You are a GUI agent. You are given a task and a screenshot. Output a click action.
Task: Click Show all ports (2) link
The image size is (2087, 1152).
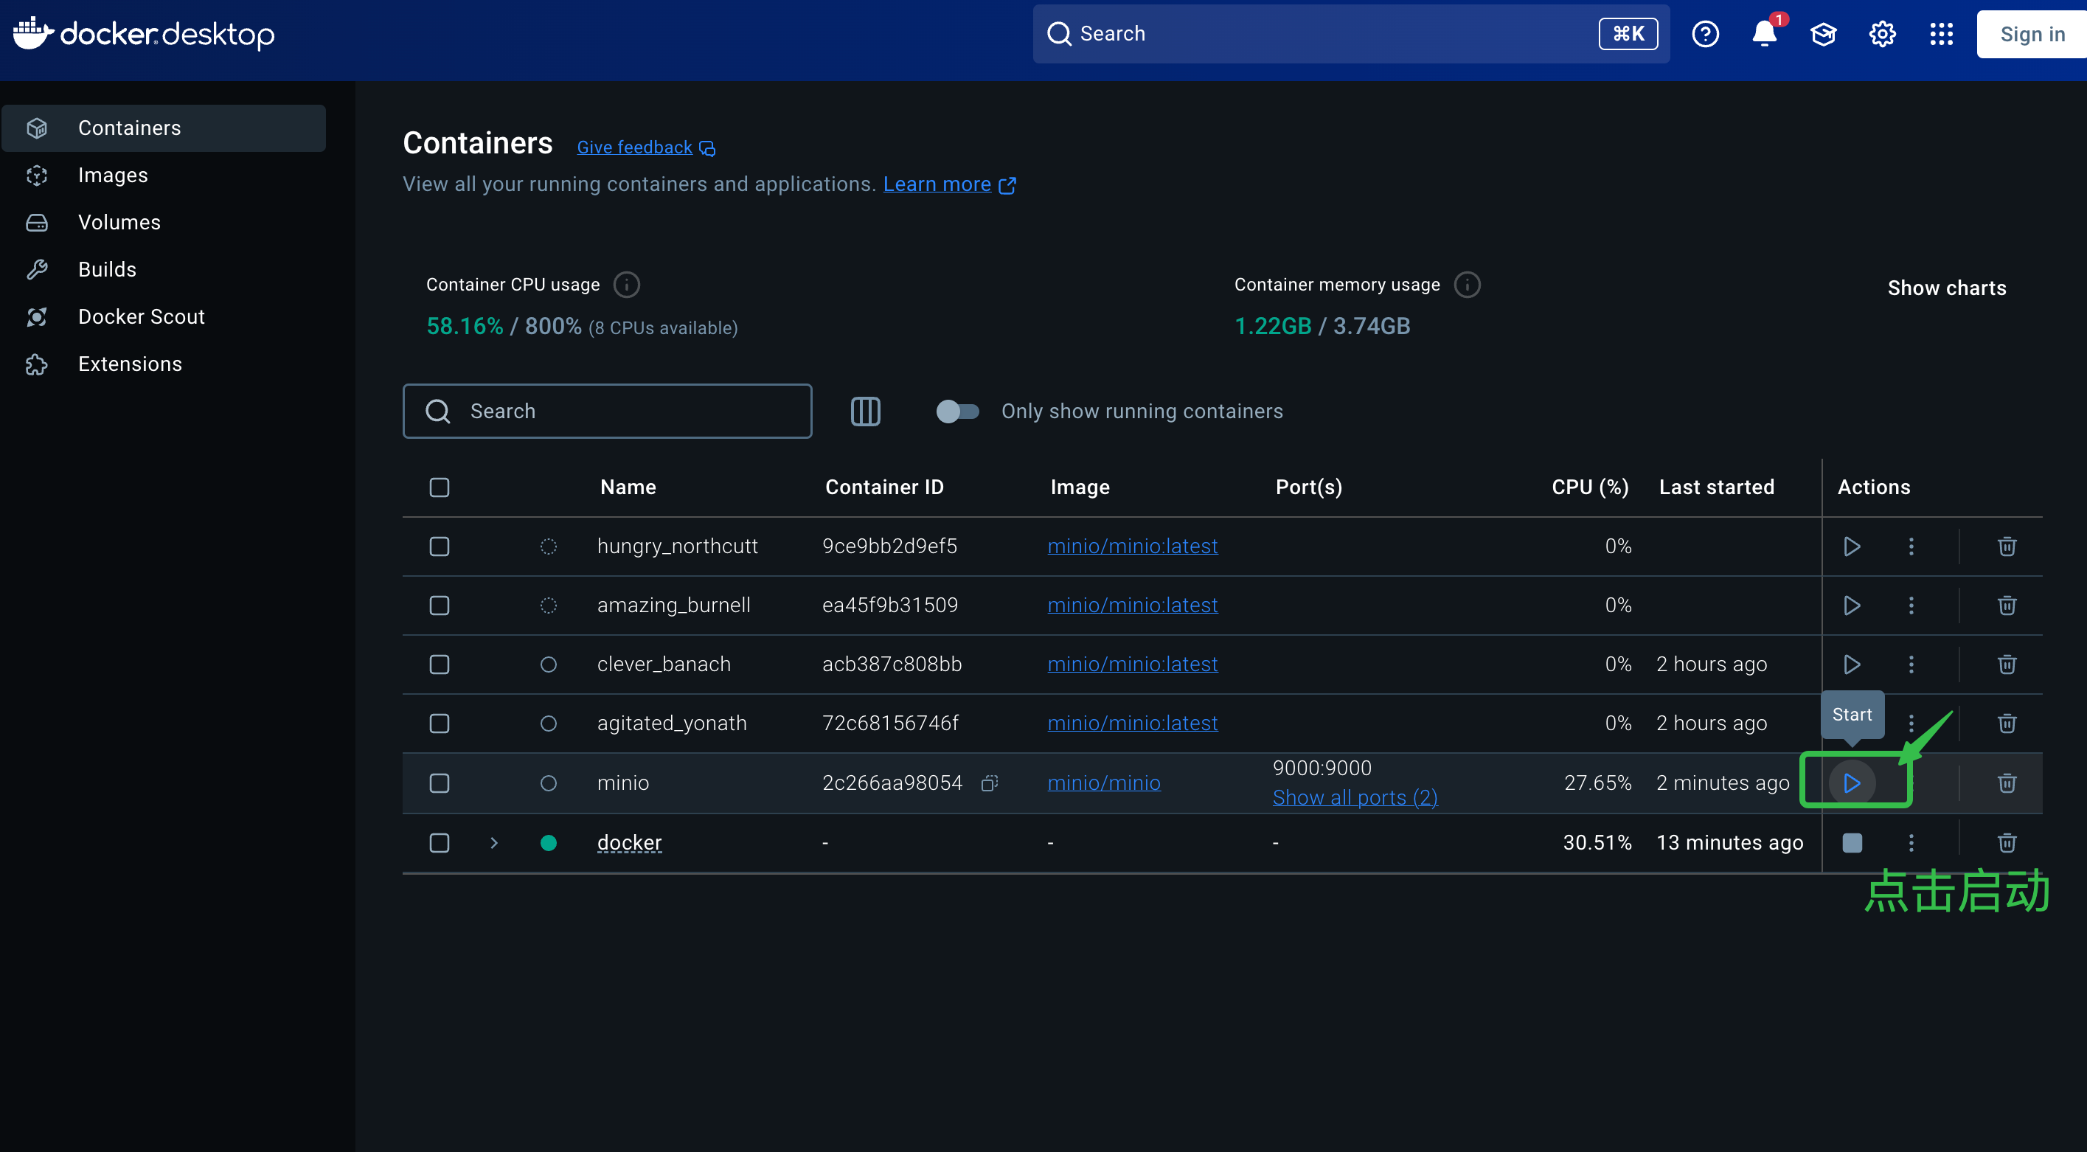pos(1355,797)
